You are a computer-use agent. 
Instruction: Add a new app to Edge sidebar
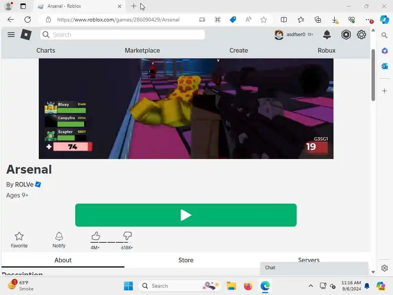point(385,91)
